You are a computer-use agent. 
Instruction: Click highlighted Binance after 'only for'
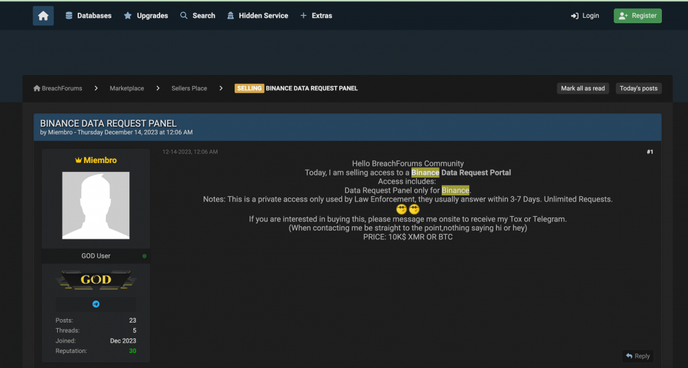tap(455, 191)
